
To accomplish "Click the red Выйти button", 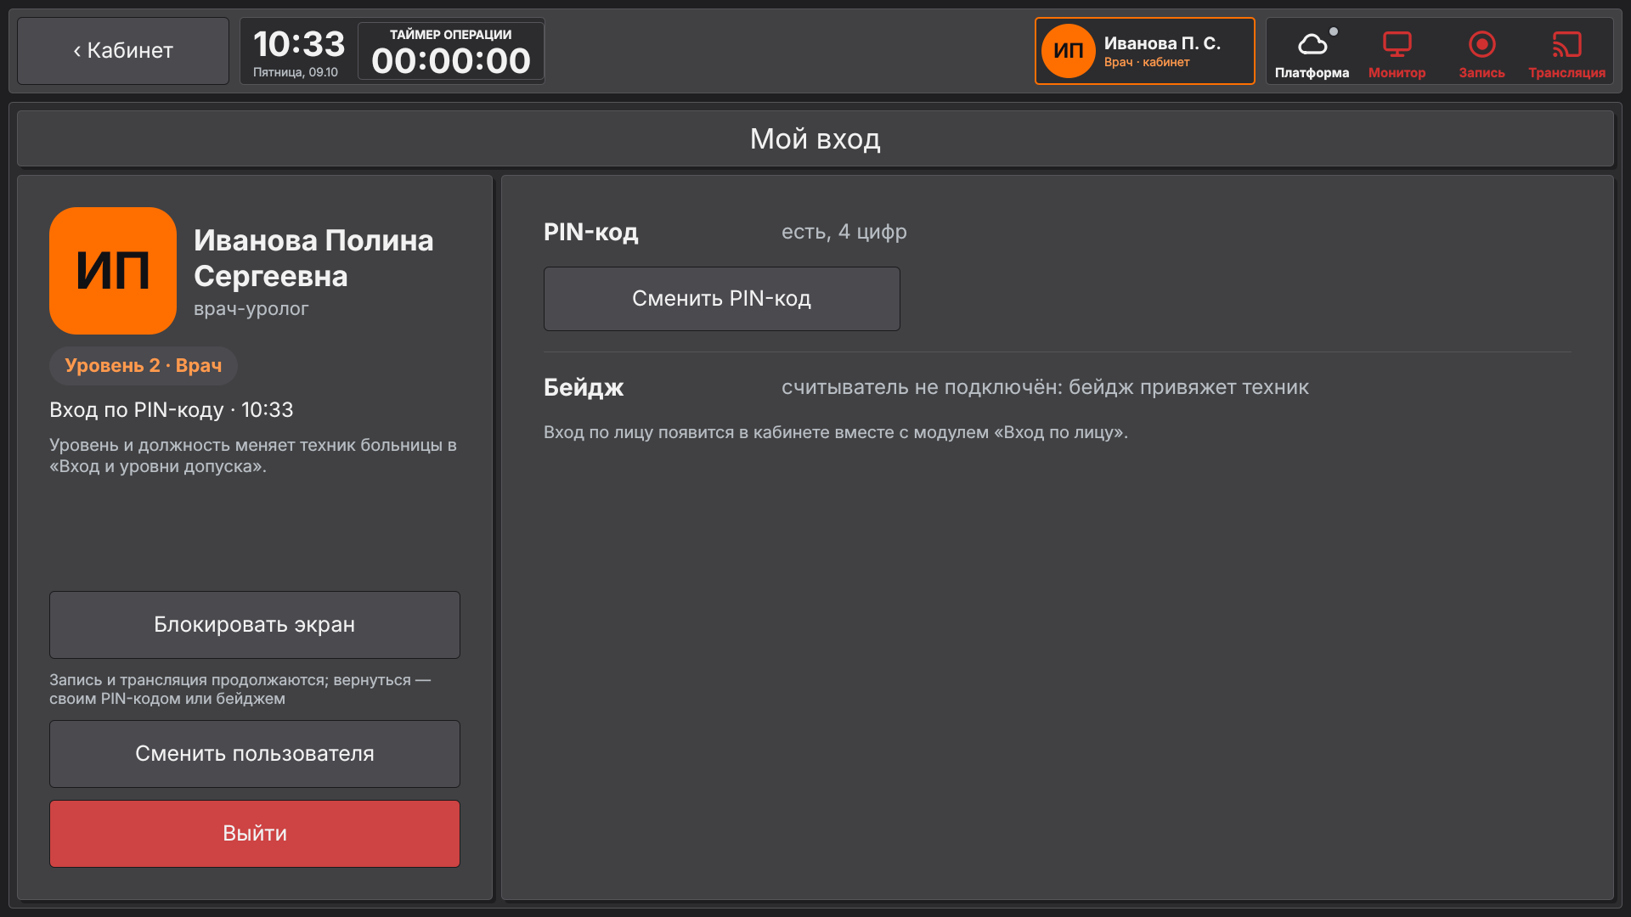I will tap(255, 834).
